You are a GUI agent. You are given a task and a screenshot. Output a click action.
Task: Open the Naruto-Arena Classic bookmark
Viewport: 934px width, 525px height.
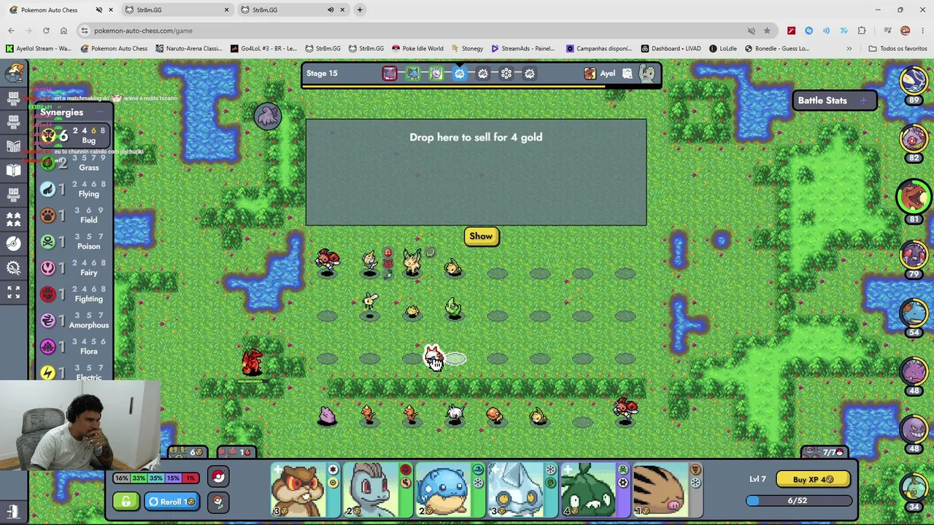coord(188,49)
